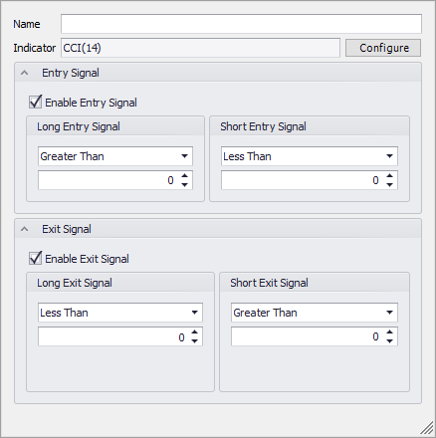
Task: Open the Short Entry Signal condition dropdown
Action: 310,156
